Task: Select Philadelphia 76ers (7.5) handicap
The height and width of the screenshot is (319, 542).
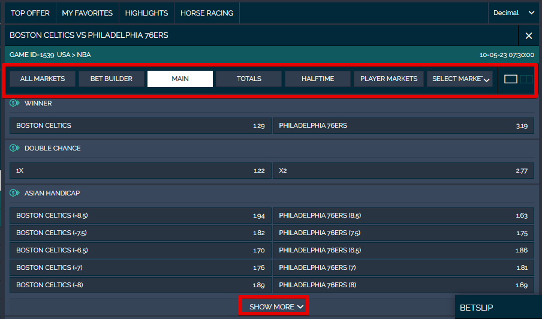Action: [404, 233]
